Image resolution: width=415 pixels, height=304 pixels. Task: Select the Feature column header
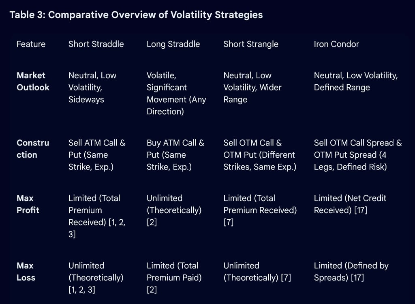click(31, 44)
